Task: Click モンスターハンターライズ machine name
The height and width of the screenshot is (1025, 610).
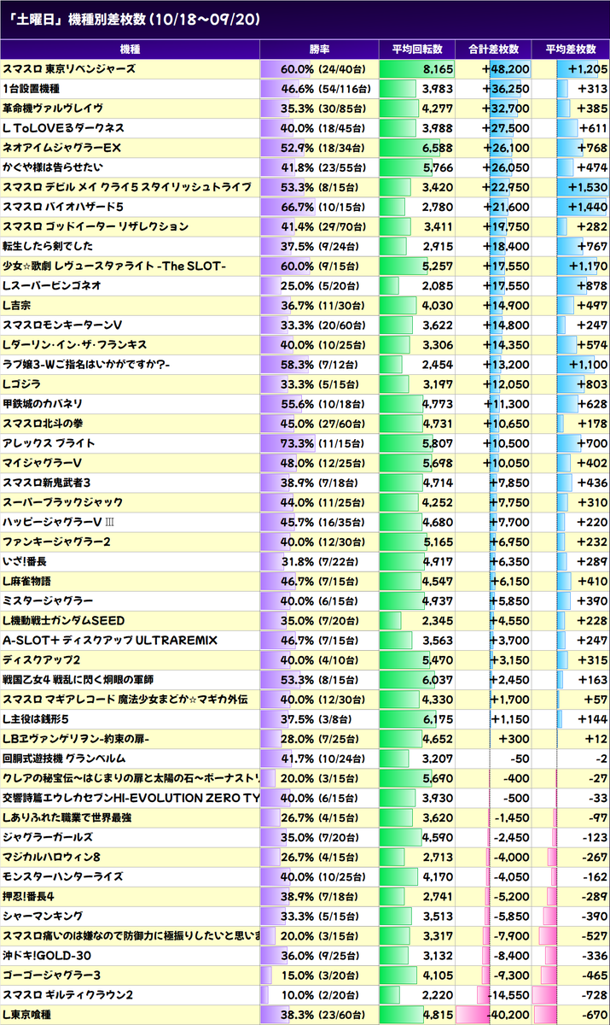Action: coord(64,876)
